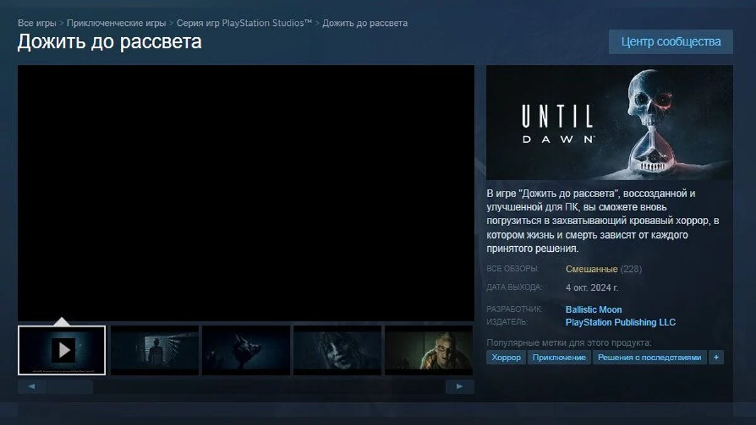Viewport: 756px width, 425px height.
Task: Go to Все игры breadcrumb
Action: [x=37, y=23]
